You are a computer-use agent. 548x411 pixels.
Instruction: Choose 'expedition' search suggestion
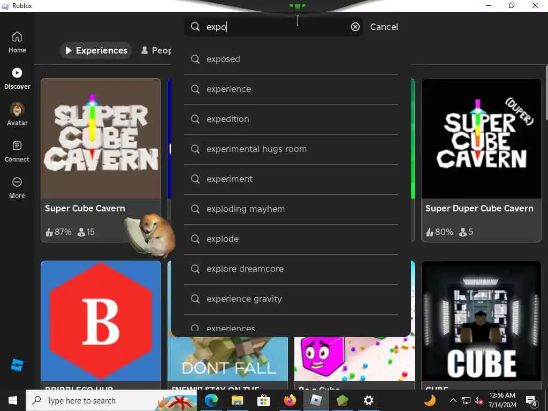[291, 119]
